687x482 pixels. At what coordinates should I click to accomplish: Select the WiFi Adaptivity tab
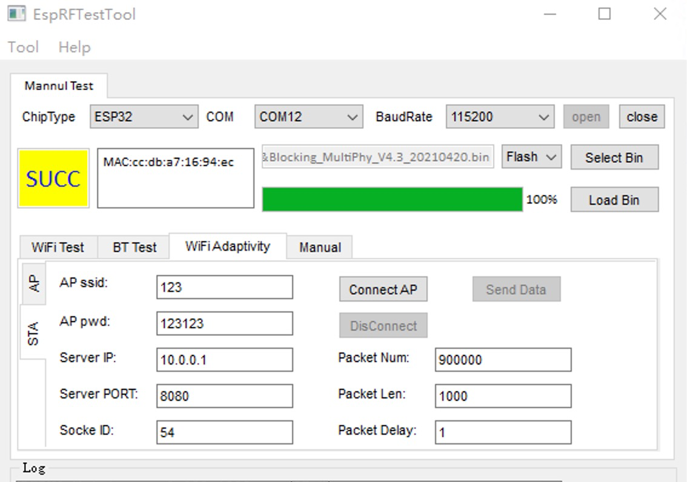click(x=228, y=246)
